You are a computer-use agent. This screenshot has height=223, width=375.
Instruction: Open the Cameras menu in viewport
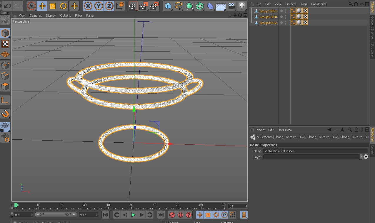click(x=36, y=16)
